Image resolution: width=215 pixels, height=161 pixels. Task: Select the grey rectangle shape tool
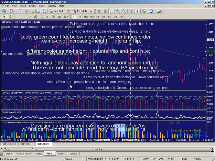(x=59, y=17)
